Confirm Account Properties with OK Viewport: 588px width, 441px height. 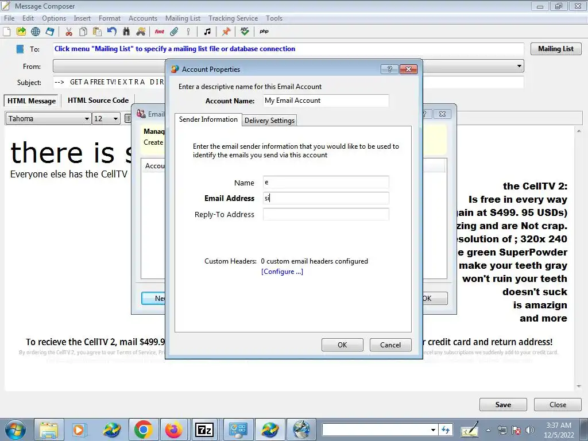pyautogui.click(x=342, y=345)
